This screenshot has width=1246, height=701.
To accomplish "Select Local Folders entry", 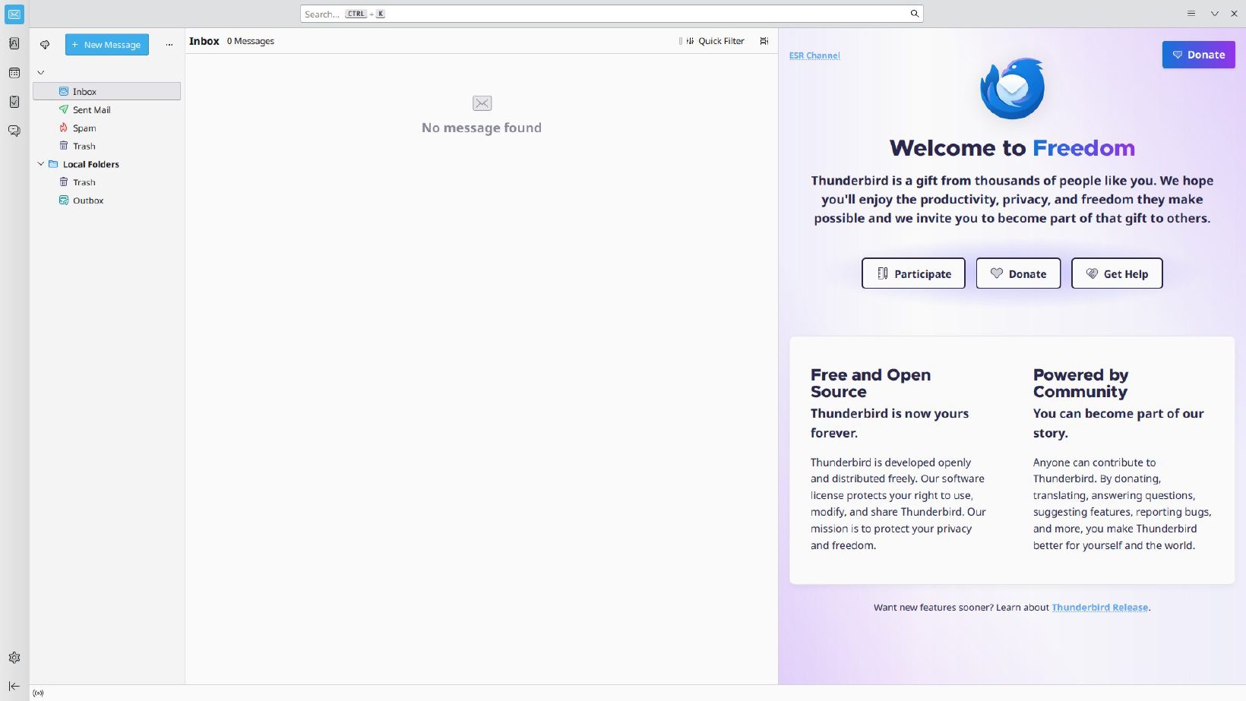I will click(x=106, y=164).
